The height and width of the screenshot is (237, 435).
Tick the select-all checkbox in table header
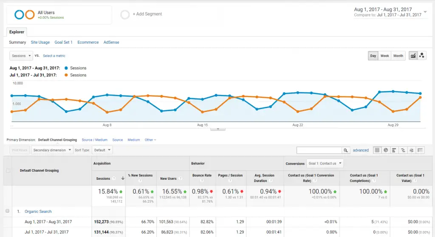[x=8, y=170]
